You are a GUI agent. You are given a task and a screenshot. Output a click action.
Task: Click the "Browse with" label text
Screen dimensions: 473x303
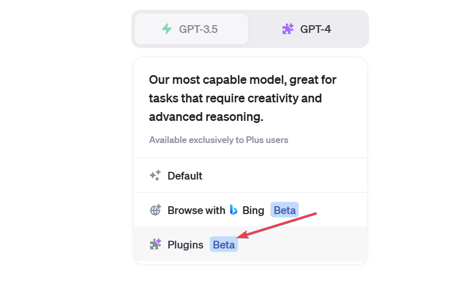[x=197, y=210]
